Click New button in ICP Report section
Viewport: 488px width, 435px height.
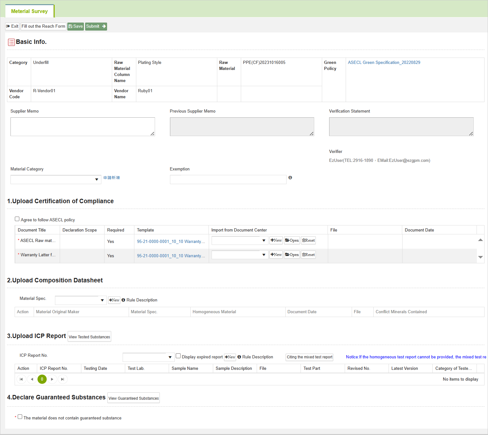coord(230,357)
